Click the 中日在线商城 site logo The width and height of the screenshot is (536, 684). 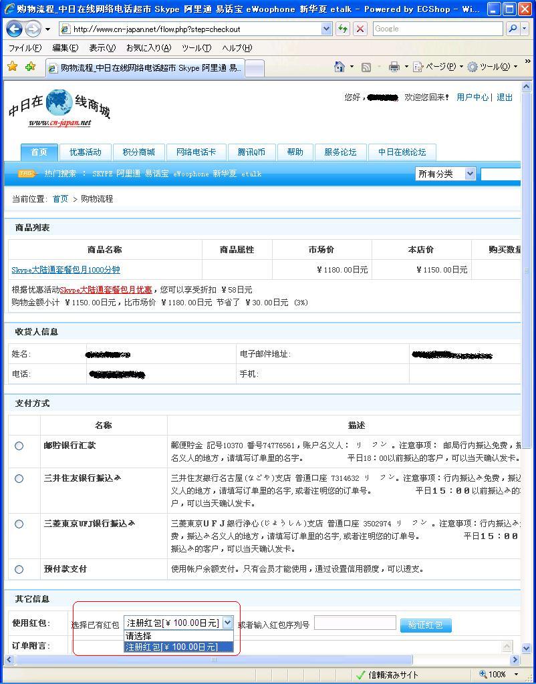pyautogui.click(x=59, y=109)
